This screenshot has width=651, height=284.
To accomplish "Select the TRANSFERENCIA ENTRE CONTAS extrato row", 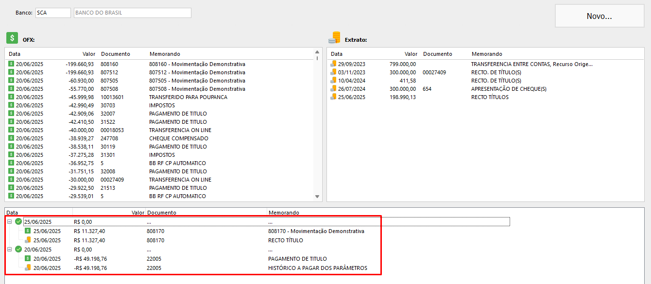I will point(485,64).
